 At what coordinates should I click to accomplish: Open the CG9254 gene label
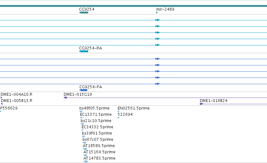tap(87, 9)
